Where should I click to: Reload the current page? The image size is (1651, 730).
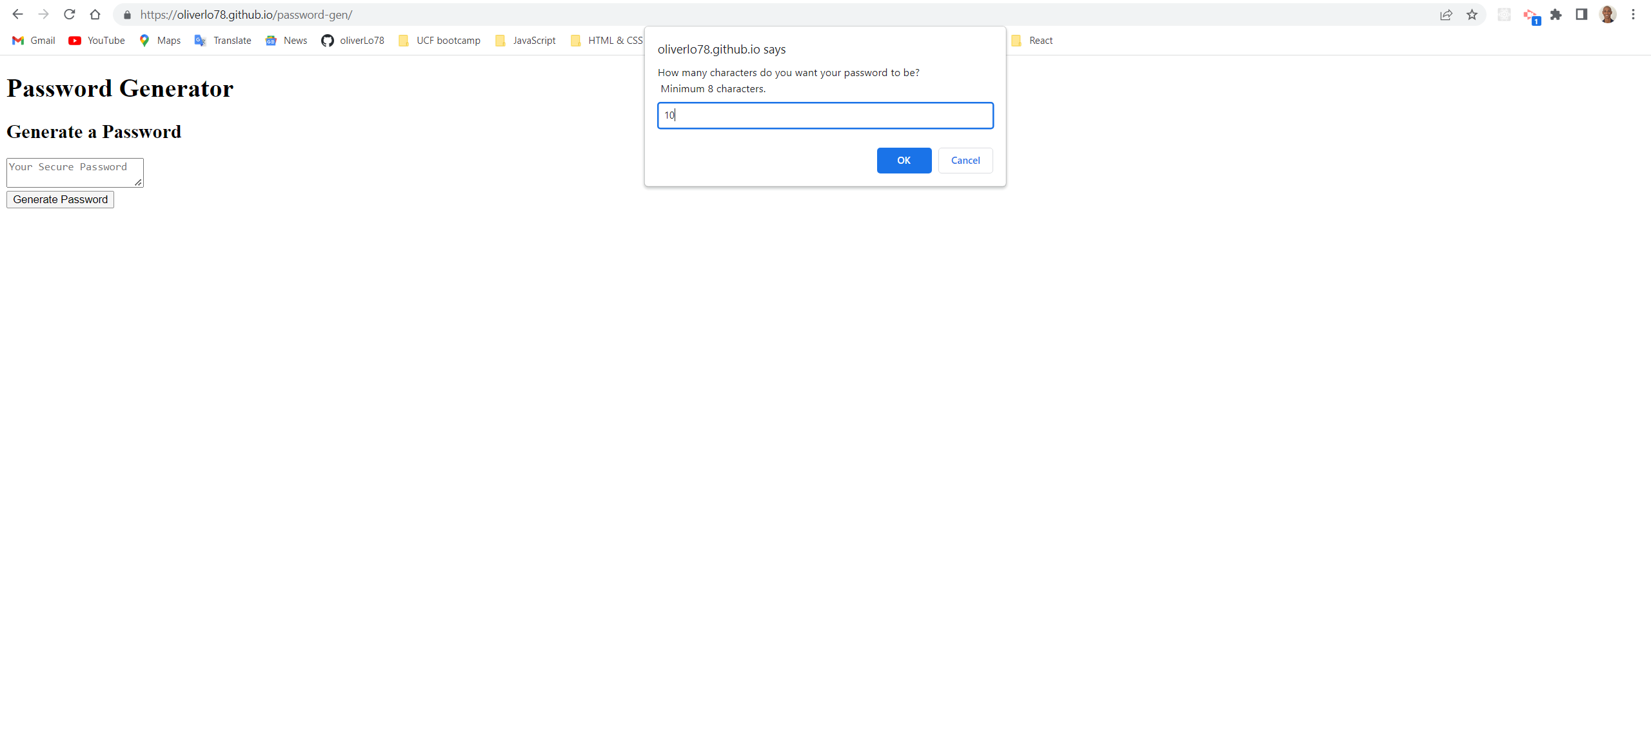coord(69,14)
